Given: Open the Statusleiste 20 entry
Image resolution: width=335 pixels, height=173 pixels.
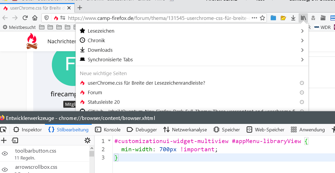Looking at the screenshot, I should [104, 102].
